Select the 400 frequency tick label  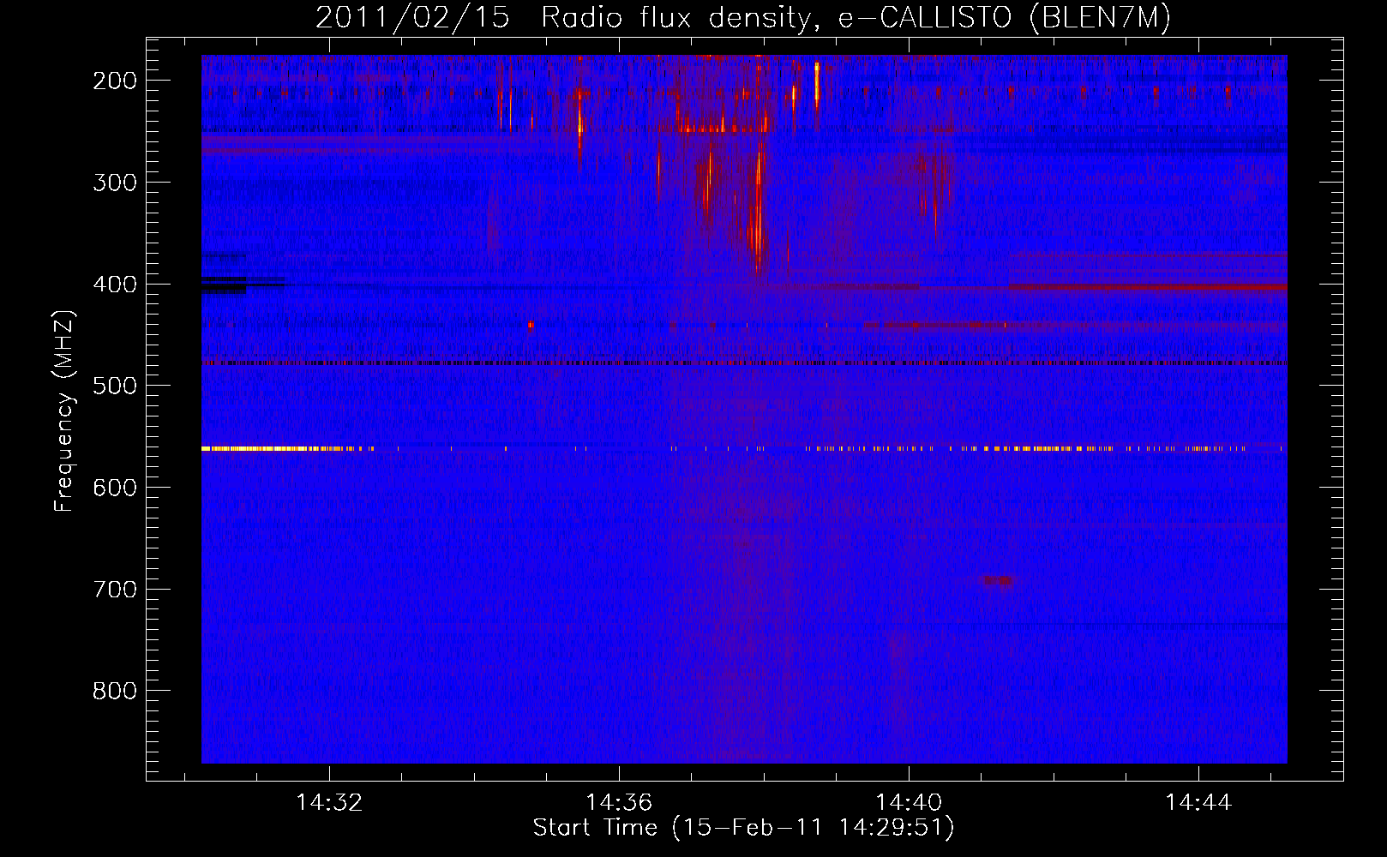[115, 285]
